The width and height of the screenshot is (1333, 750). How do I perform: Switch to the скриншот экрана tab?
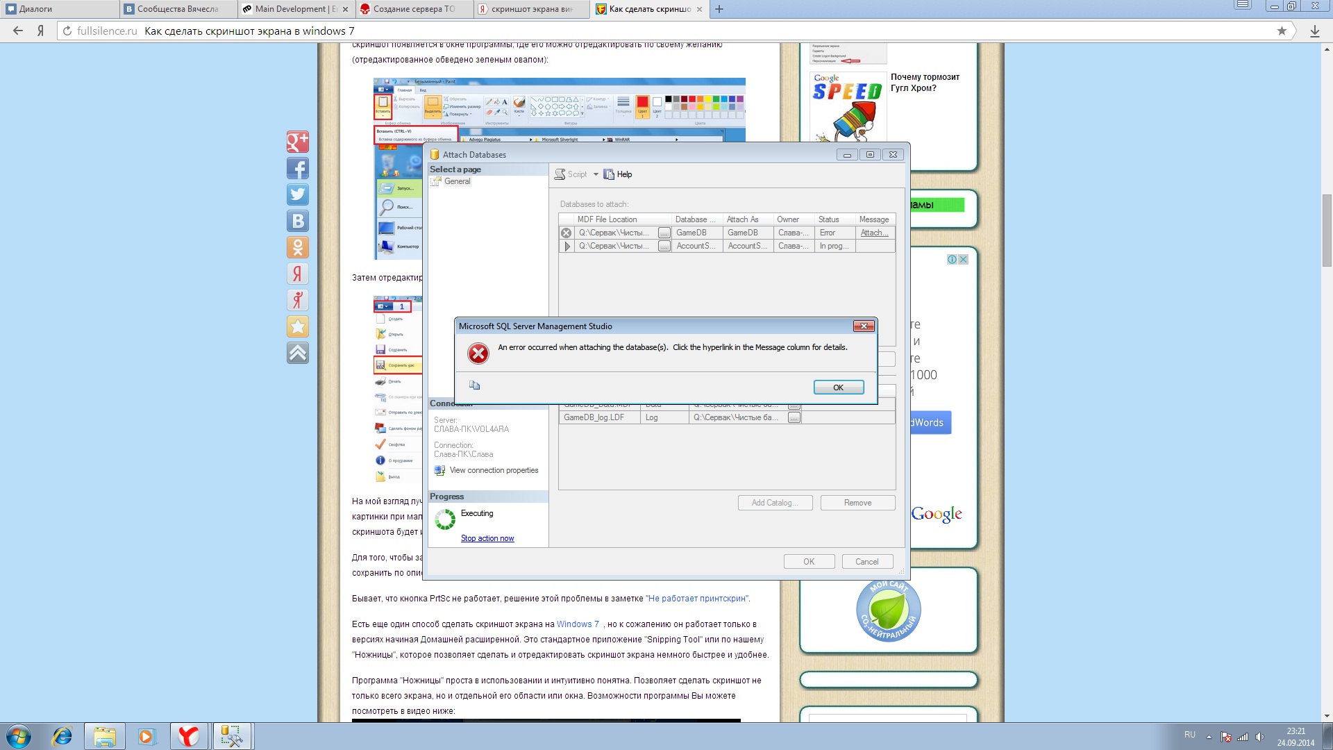[x=532, y=9]
